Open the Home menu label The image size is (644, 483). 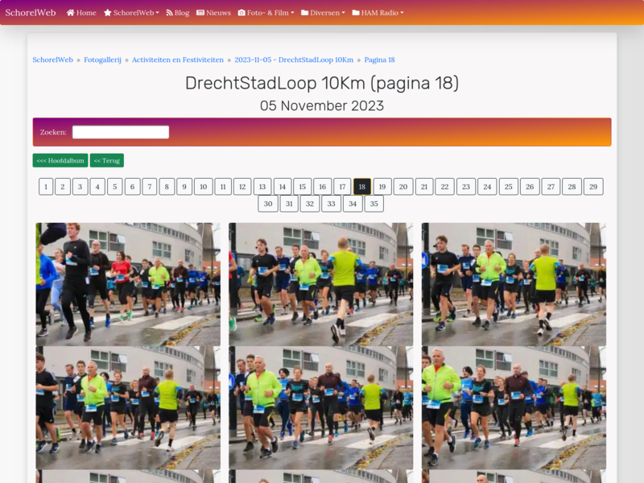coord(86,13)
